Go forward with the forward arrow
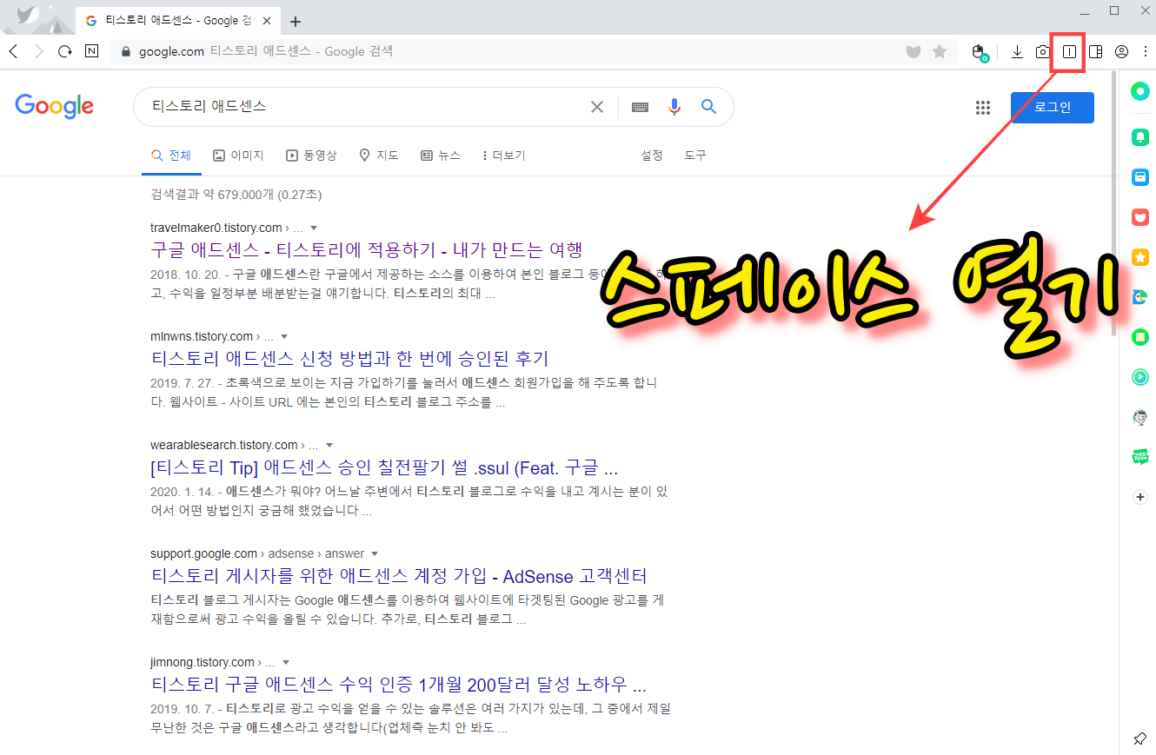Screen dimensions: 1156x755 pyautogui.click(x=38, y=51)
